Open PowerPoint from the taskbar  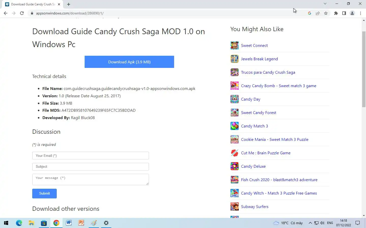81,223
